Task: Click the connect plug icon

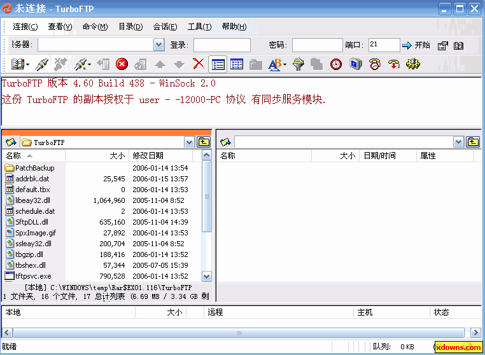Action: point(42,64)
